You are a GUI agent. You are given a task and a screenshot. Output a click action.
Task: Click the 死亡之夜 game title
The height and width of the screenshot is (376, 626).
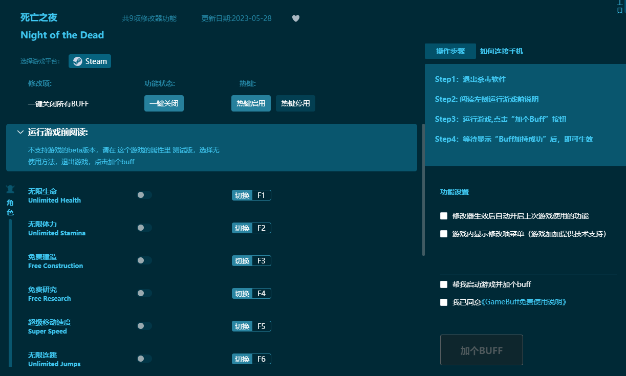[39, 17]
